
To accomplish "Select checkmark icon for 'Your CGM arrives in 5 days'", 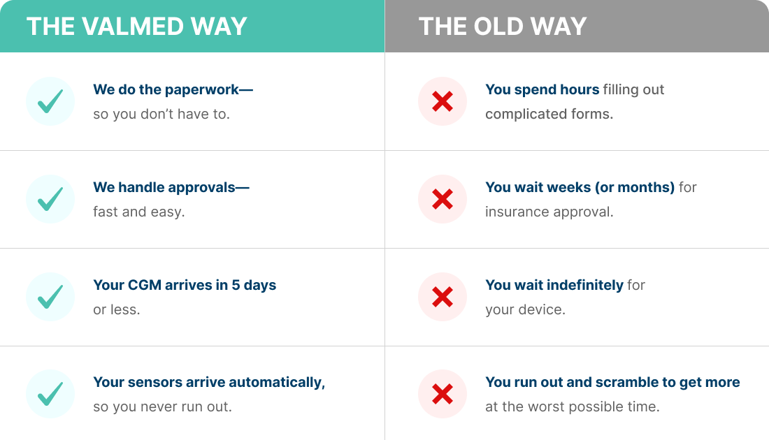I will point(50,297).
